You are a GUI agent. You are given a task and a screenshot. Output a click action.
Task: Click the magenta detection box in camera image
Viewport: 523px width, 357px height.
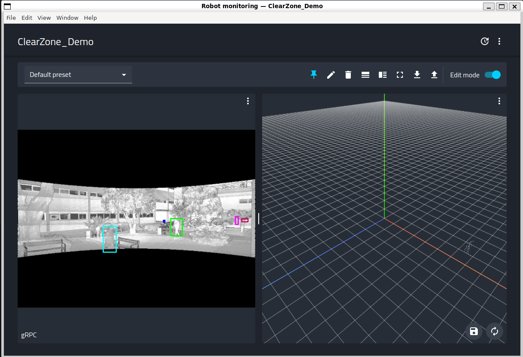click(237, 220)
